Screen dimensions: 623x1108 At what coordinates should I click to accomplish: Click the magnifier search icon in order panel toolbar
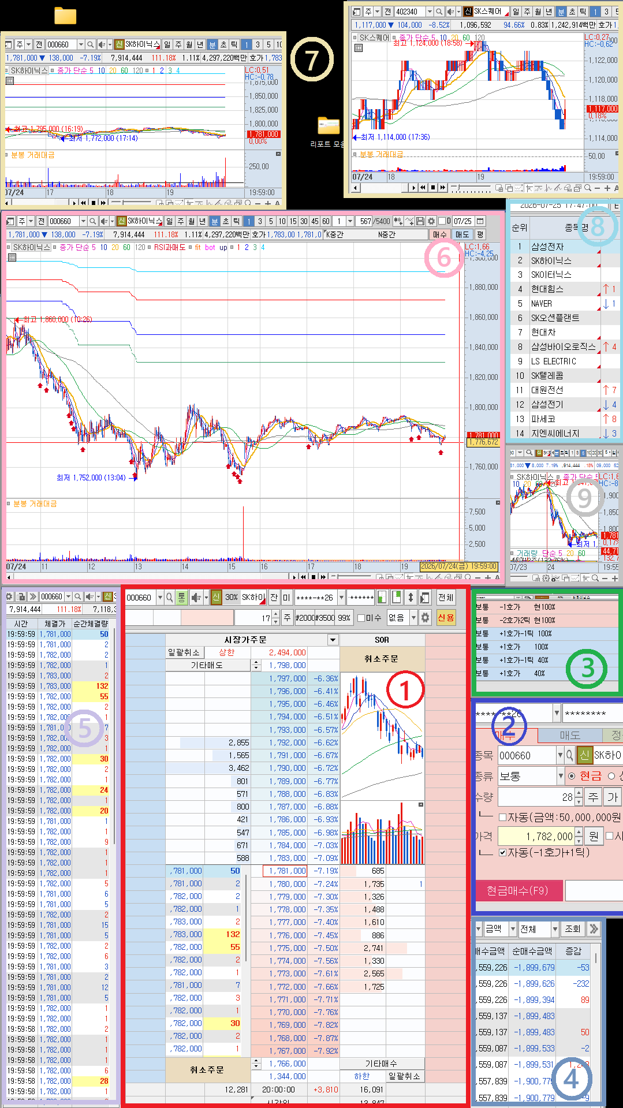click(x=170, y=598)
